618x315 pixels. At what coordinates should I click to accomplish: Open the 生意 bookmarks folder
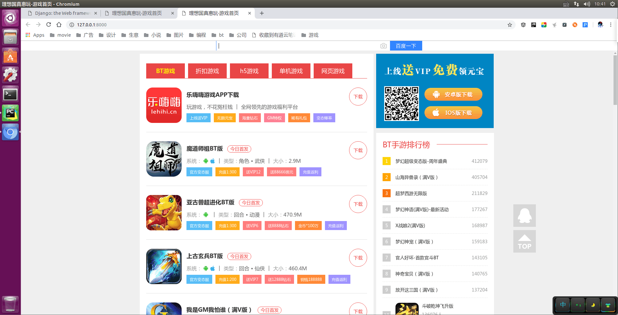coord(130,35)
